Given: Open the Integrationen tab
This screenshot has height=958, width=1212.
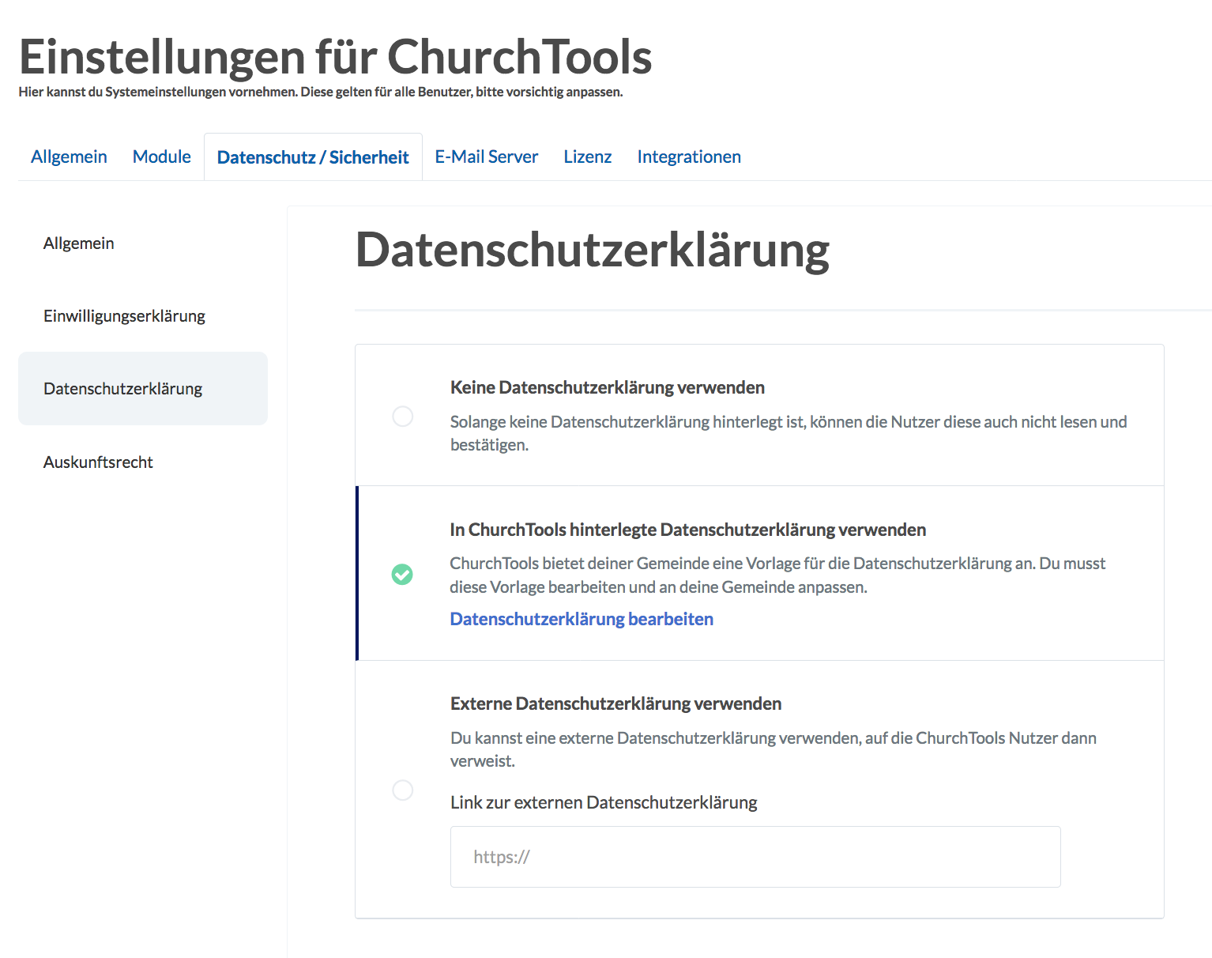Looking at the screenshot, I should pyautogui.click(x=689, y=157).
